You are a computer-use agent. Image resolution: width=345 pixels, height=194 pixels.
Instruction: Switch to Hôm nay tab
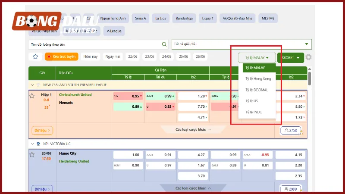pos(91,56)
